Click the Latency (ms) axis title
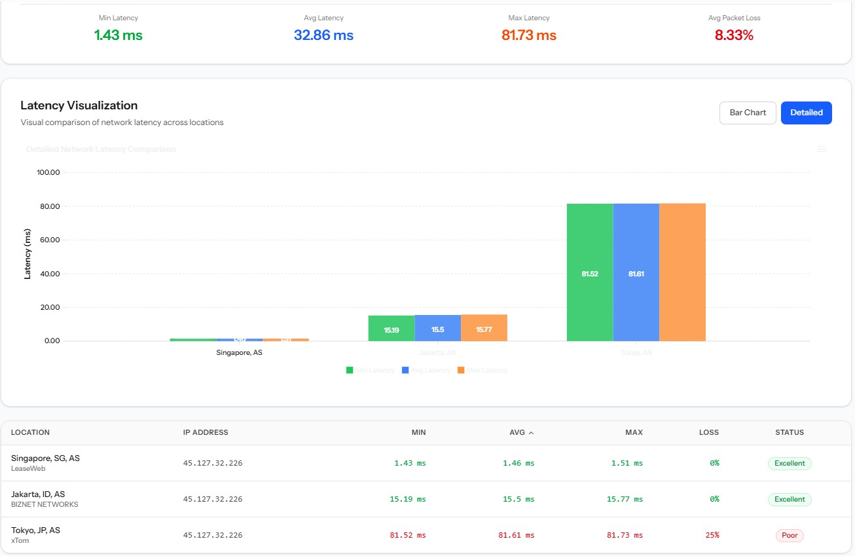855x556 pixels. pyautogui.click(x=27, y=254)
